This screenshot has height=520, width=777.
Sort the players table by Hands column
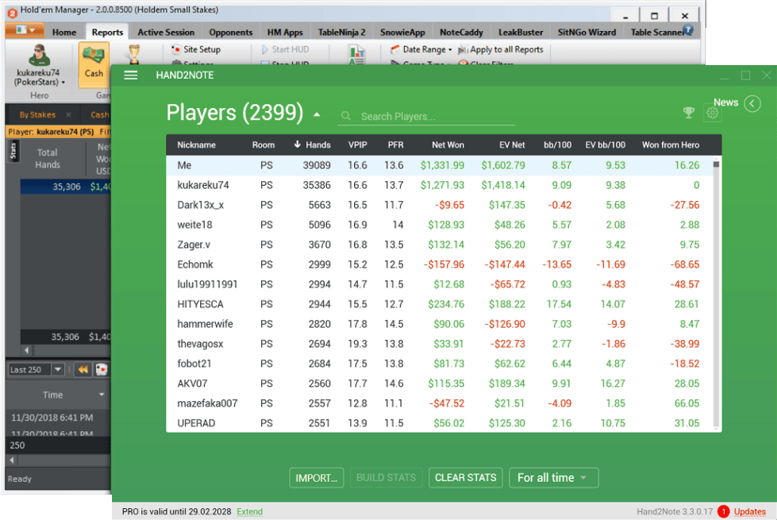coord(312,144)
